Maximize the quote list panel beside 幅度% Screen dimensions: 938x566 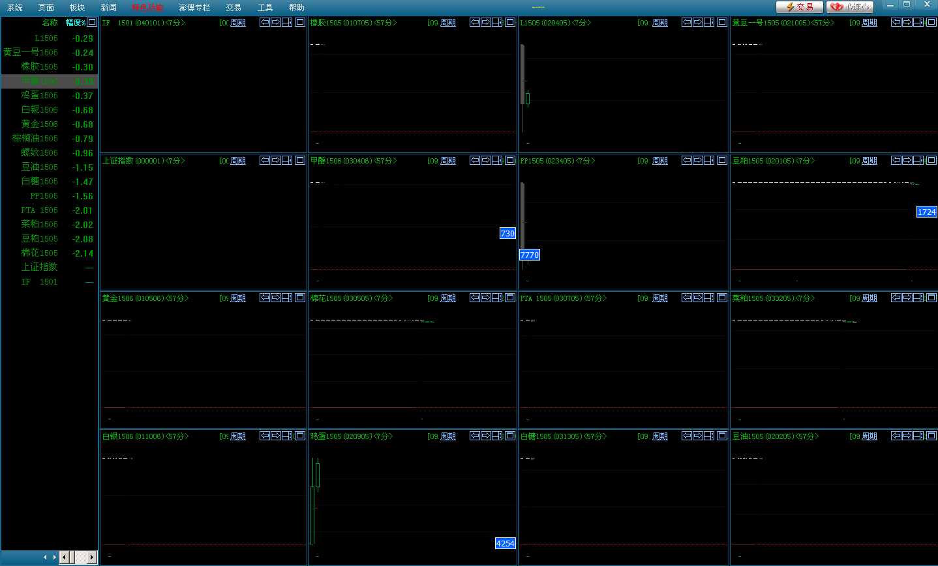(92, 22)
